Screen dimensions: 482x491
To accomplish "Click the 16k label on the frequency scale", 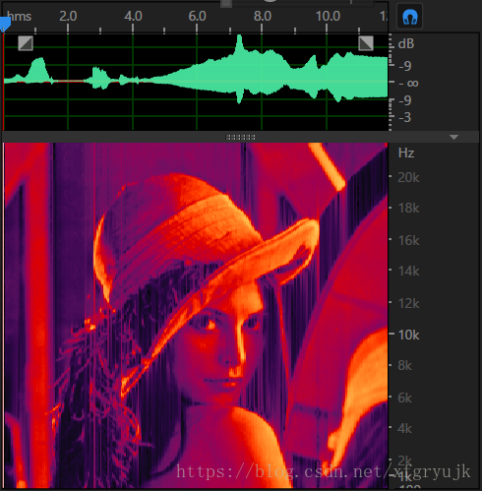I will coord(408,240).
